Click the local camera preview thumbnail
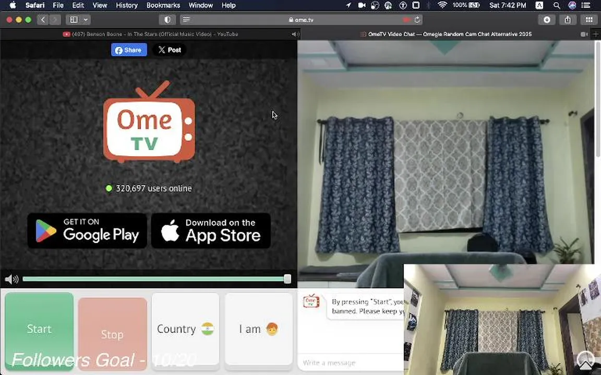601x375 pixels. click(x=502, y=319)
